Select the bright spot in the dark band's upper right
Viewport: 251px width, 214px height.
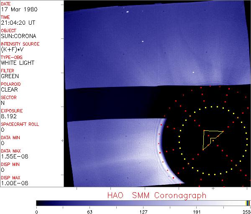point(193,72)
